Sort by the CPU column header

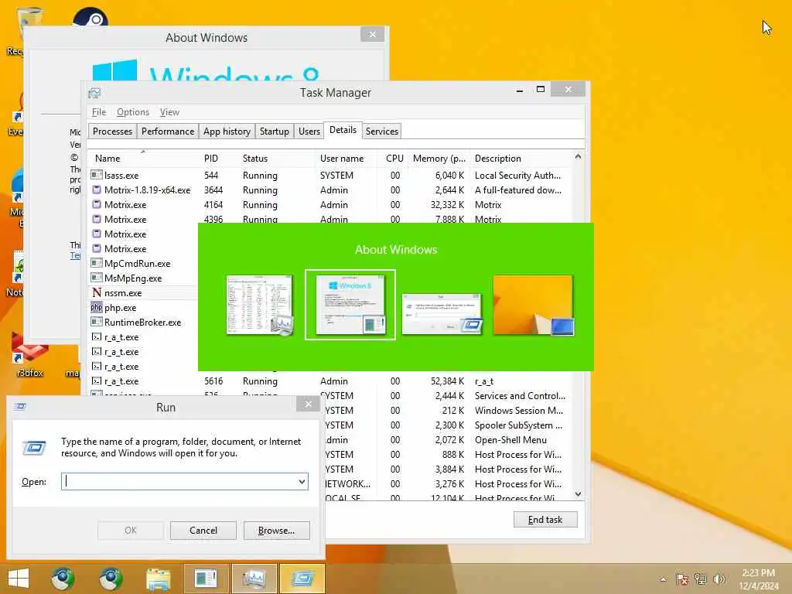(393, 158)
